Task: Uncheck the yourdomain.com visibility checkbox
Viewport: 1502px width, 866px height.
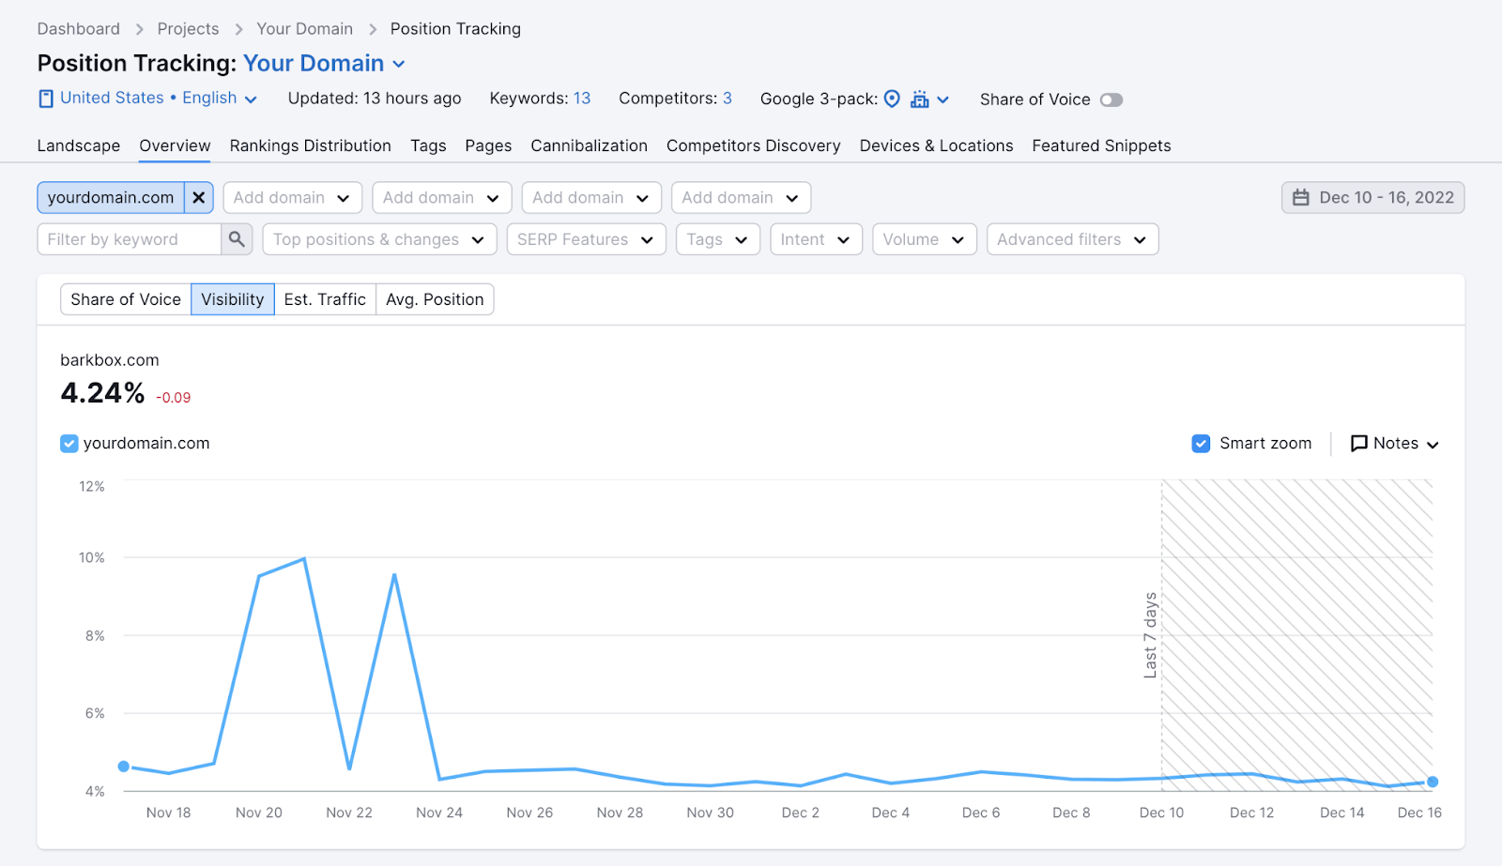Action: pyautogui.click(x=69, y=443)
